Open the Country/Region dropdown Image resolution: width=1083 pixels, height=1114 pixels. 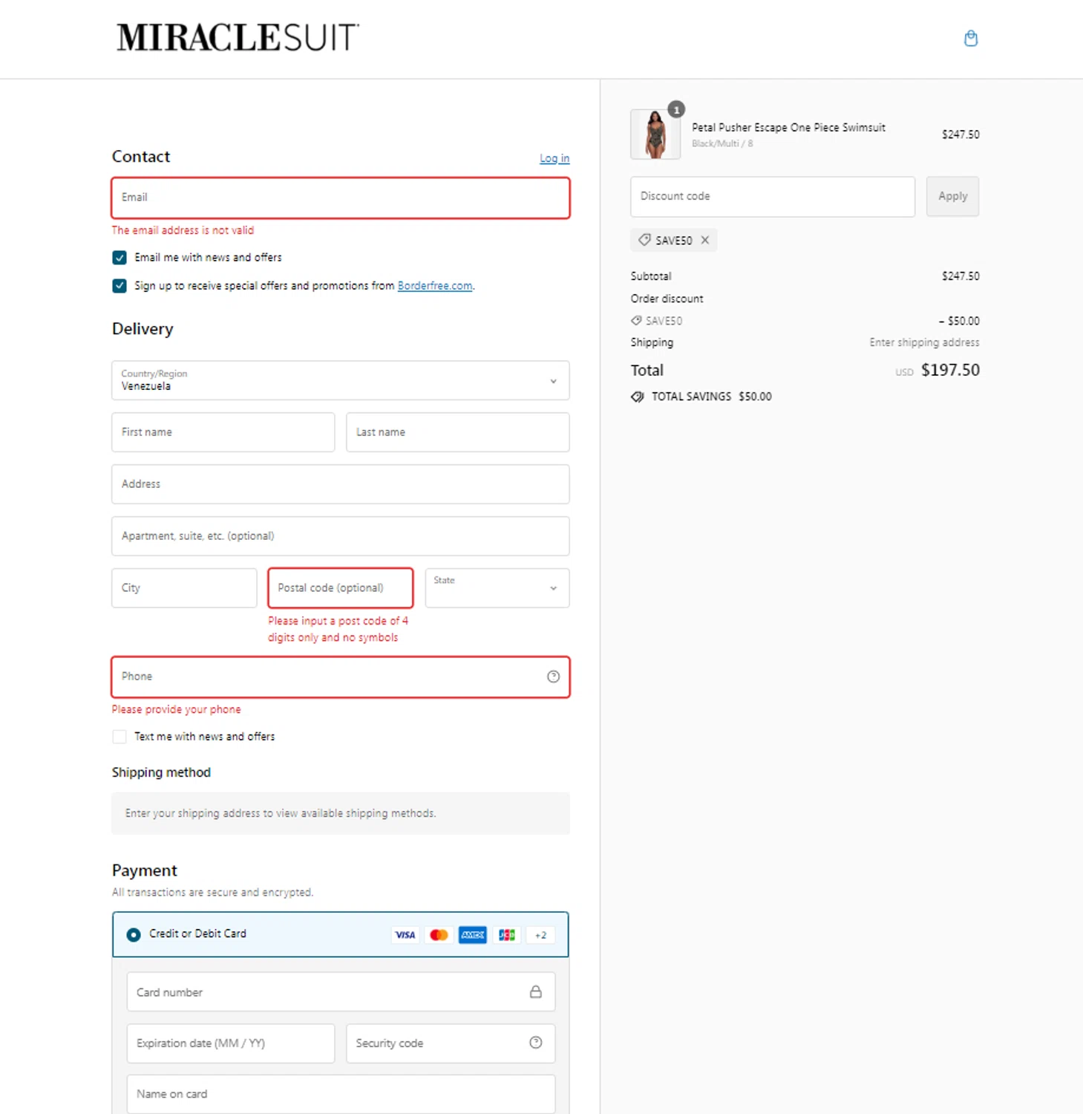[x=341, y=380]
